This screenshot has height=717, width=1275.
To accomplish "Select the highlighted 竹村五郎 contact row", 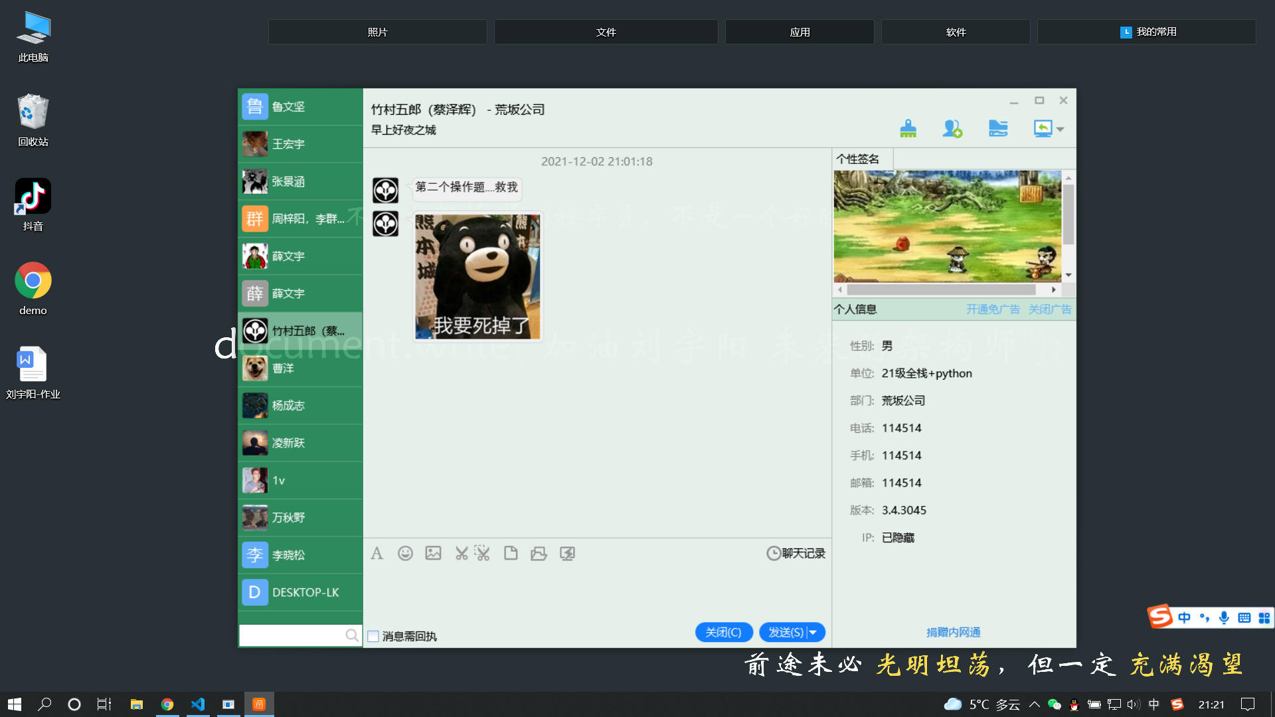I will [300, 331].
